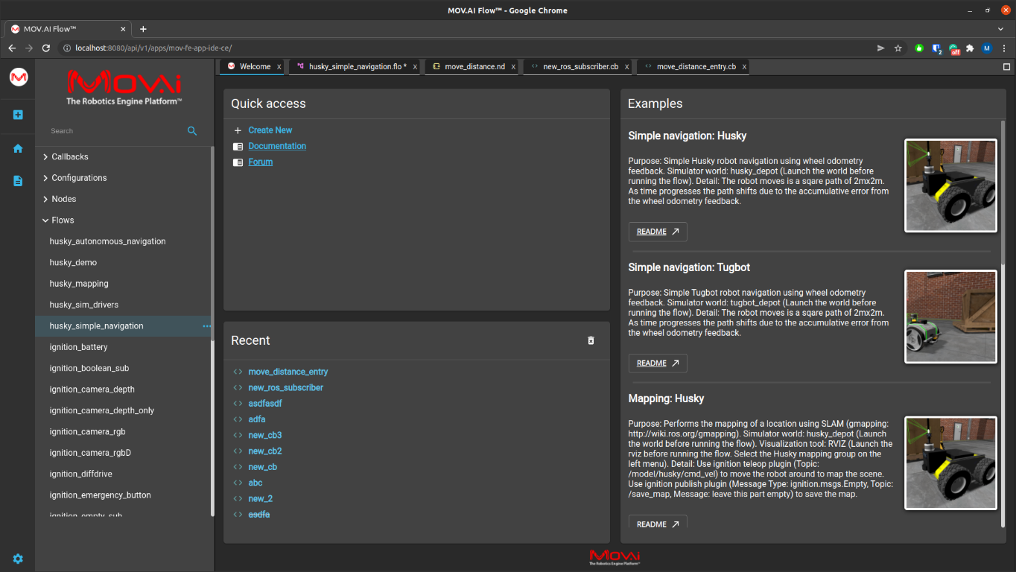
Task: Click the Simple navigation: Husky thumbnail image
Action: 950,186
